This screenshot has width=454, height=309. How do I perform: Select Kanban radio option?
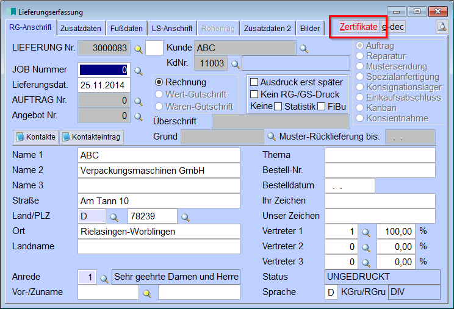(359, 107)
